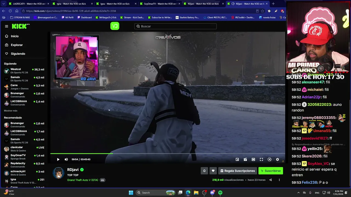The height and width of the screenshot is (197, 351).
Task: Open Microsoft Edge from the taskbar
Action: 188,193
